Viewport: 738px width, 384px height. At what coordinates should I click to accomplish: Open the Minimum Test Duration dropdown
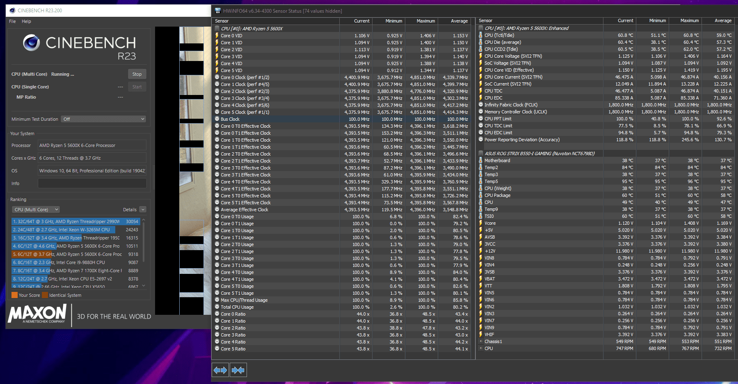tap(104, 119)
